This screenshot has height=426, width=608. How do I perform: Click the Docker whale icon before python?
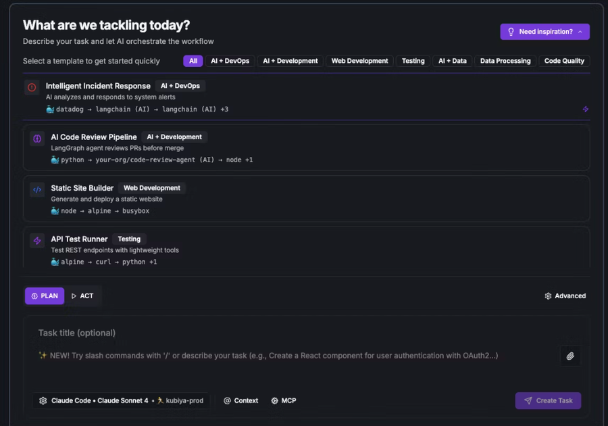[x=55, y=160]
